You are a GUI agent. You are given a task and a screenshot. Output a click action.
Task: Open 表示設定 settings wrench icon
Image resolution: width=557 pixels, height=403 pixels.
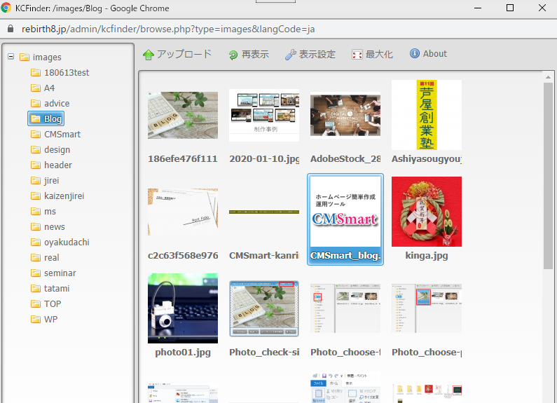(291, 55)
